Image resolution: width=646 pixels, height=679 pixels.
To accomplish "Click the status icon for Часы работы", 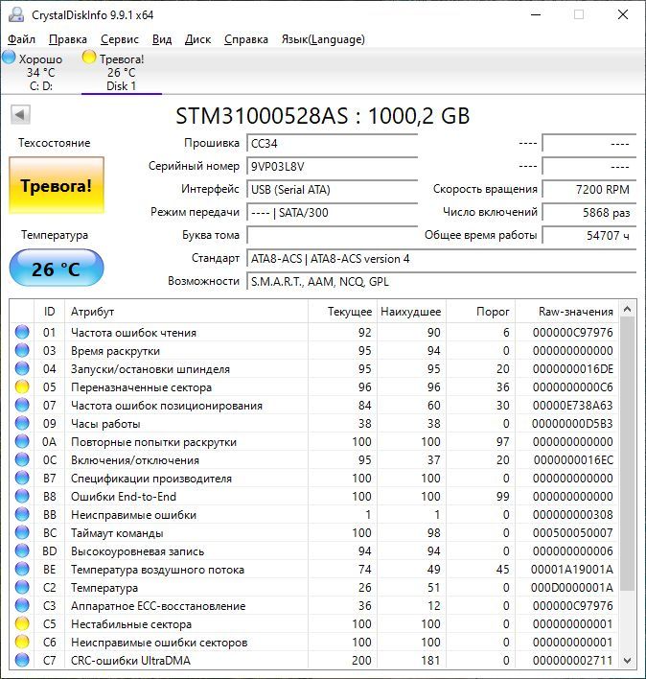I will 22,423.
